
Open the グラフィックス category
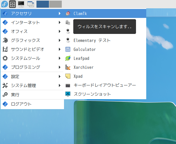tap(32, 40)
